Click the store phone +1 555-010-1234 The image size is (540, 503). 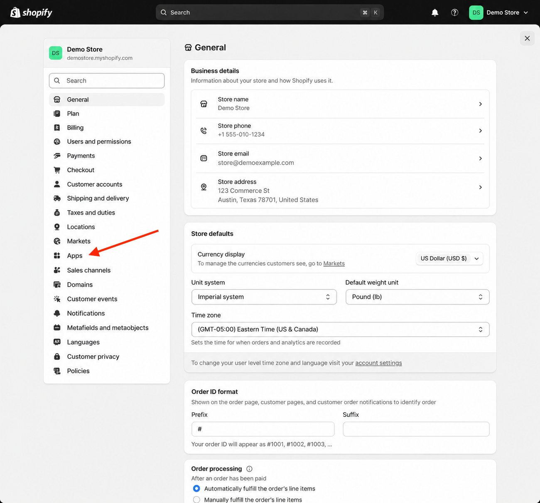coord(241,134)
